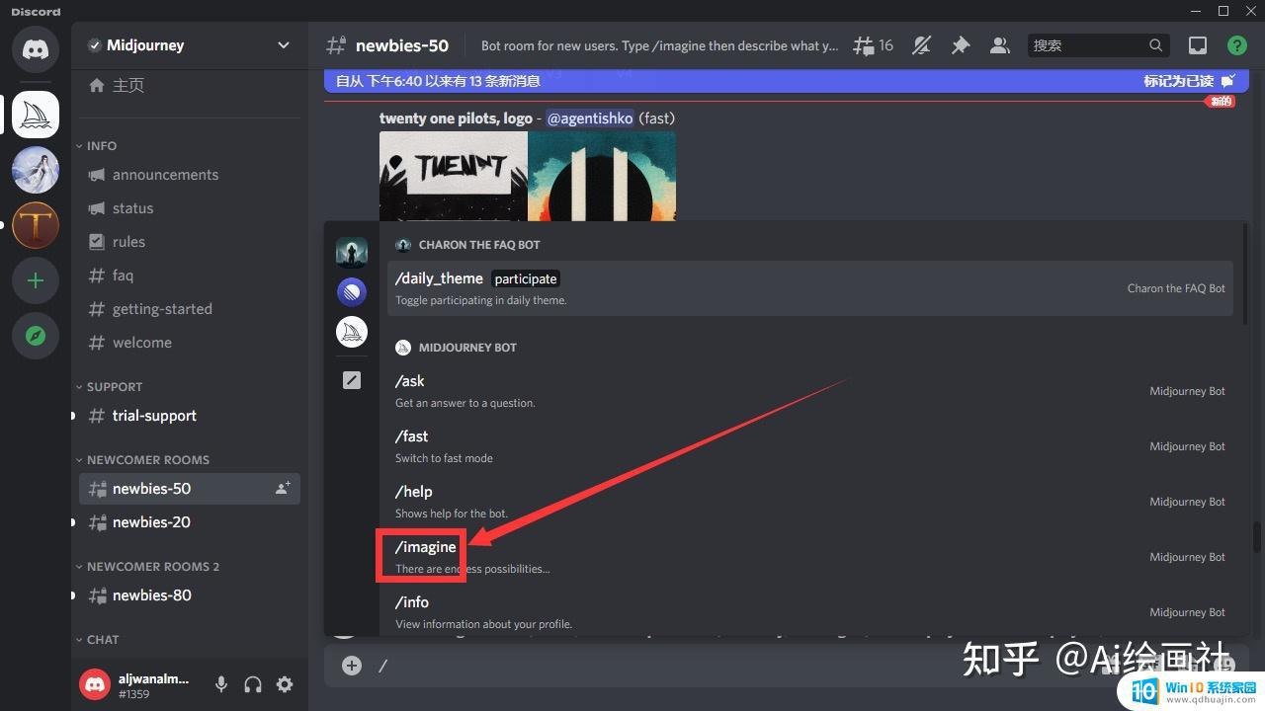Open the faq channel
The width and height of the screenshot is (1265, 711).
[188, 276]
